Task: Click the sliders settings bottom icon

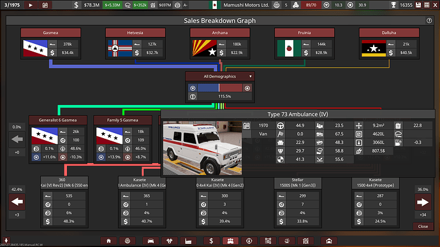Action: (268, 241)
